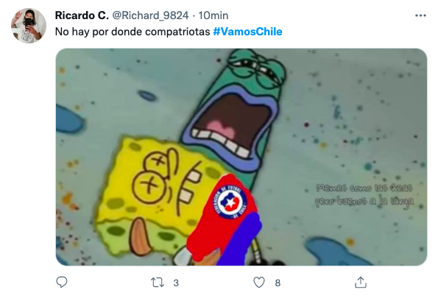Open the SpongeBob meme image
This screenshot has height=298, width=438.
click(x=241, y=157)
